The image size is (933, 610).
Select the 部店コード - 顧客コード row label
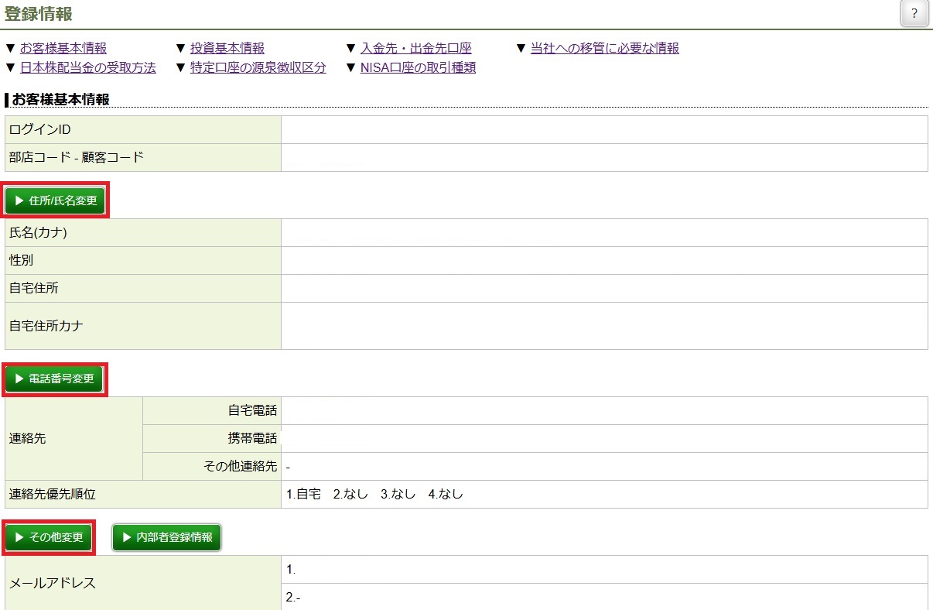click(x=77, y=157)
